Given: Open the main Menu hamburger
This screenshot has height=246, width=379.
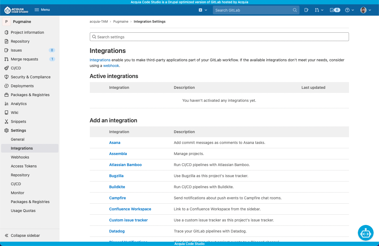Looking at the screenshot, I should [x=42, y=10].
